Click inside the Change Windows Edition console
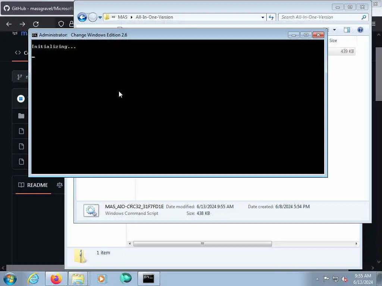This screenshot has width=382, height=286. (178, 107)
